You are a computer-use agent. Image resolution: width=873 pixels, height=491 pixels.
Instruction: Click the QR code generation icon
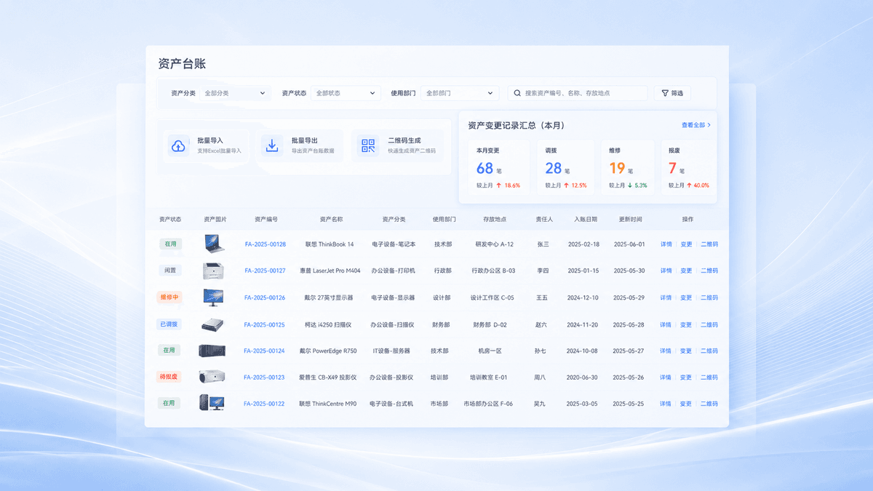tap(368, 145)
